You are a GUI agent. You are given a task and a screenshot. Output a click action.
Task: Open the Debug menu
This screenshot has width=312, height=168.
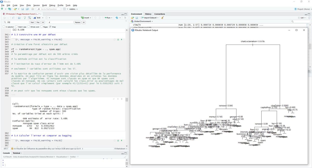tap(52, 5)
